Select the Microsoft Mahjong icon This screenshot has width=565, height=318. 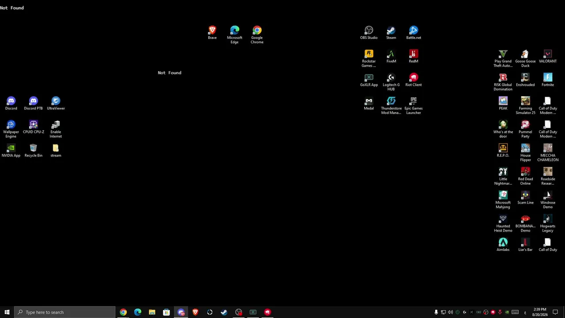(503, 200)
